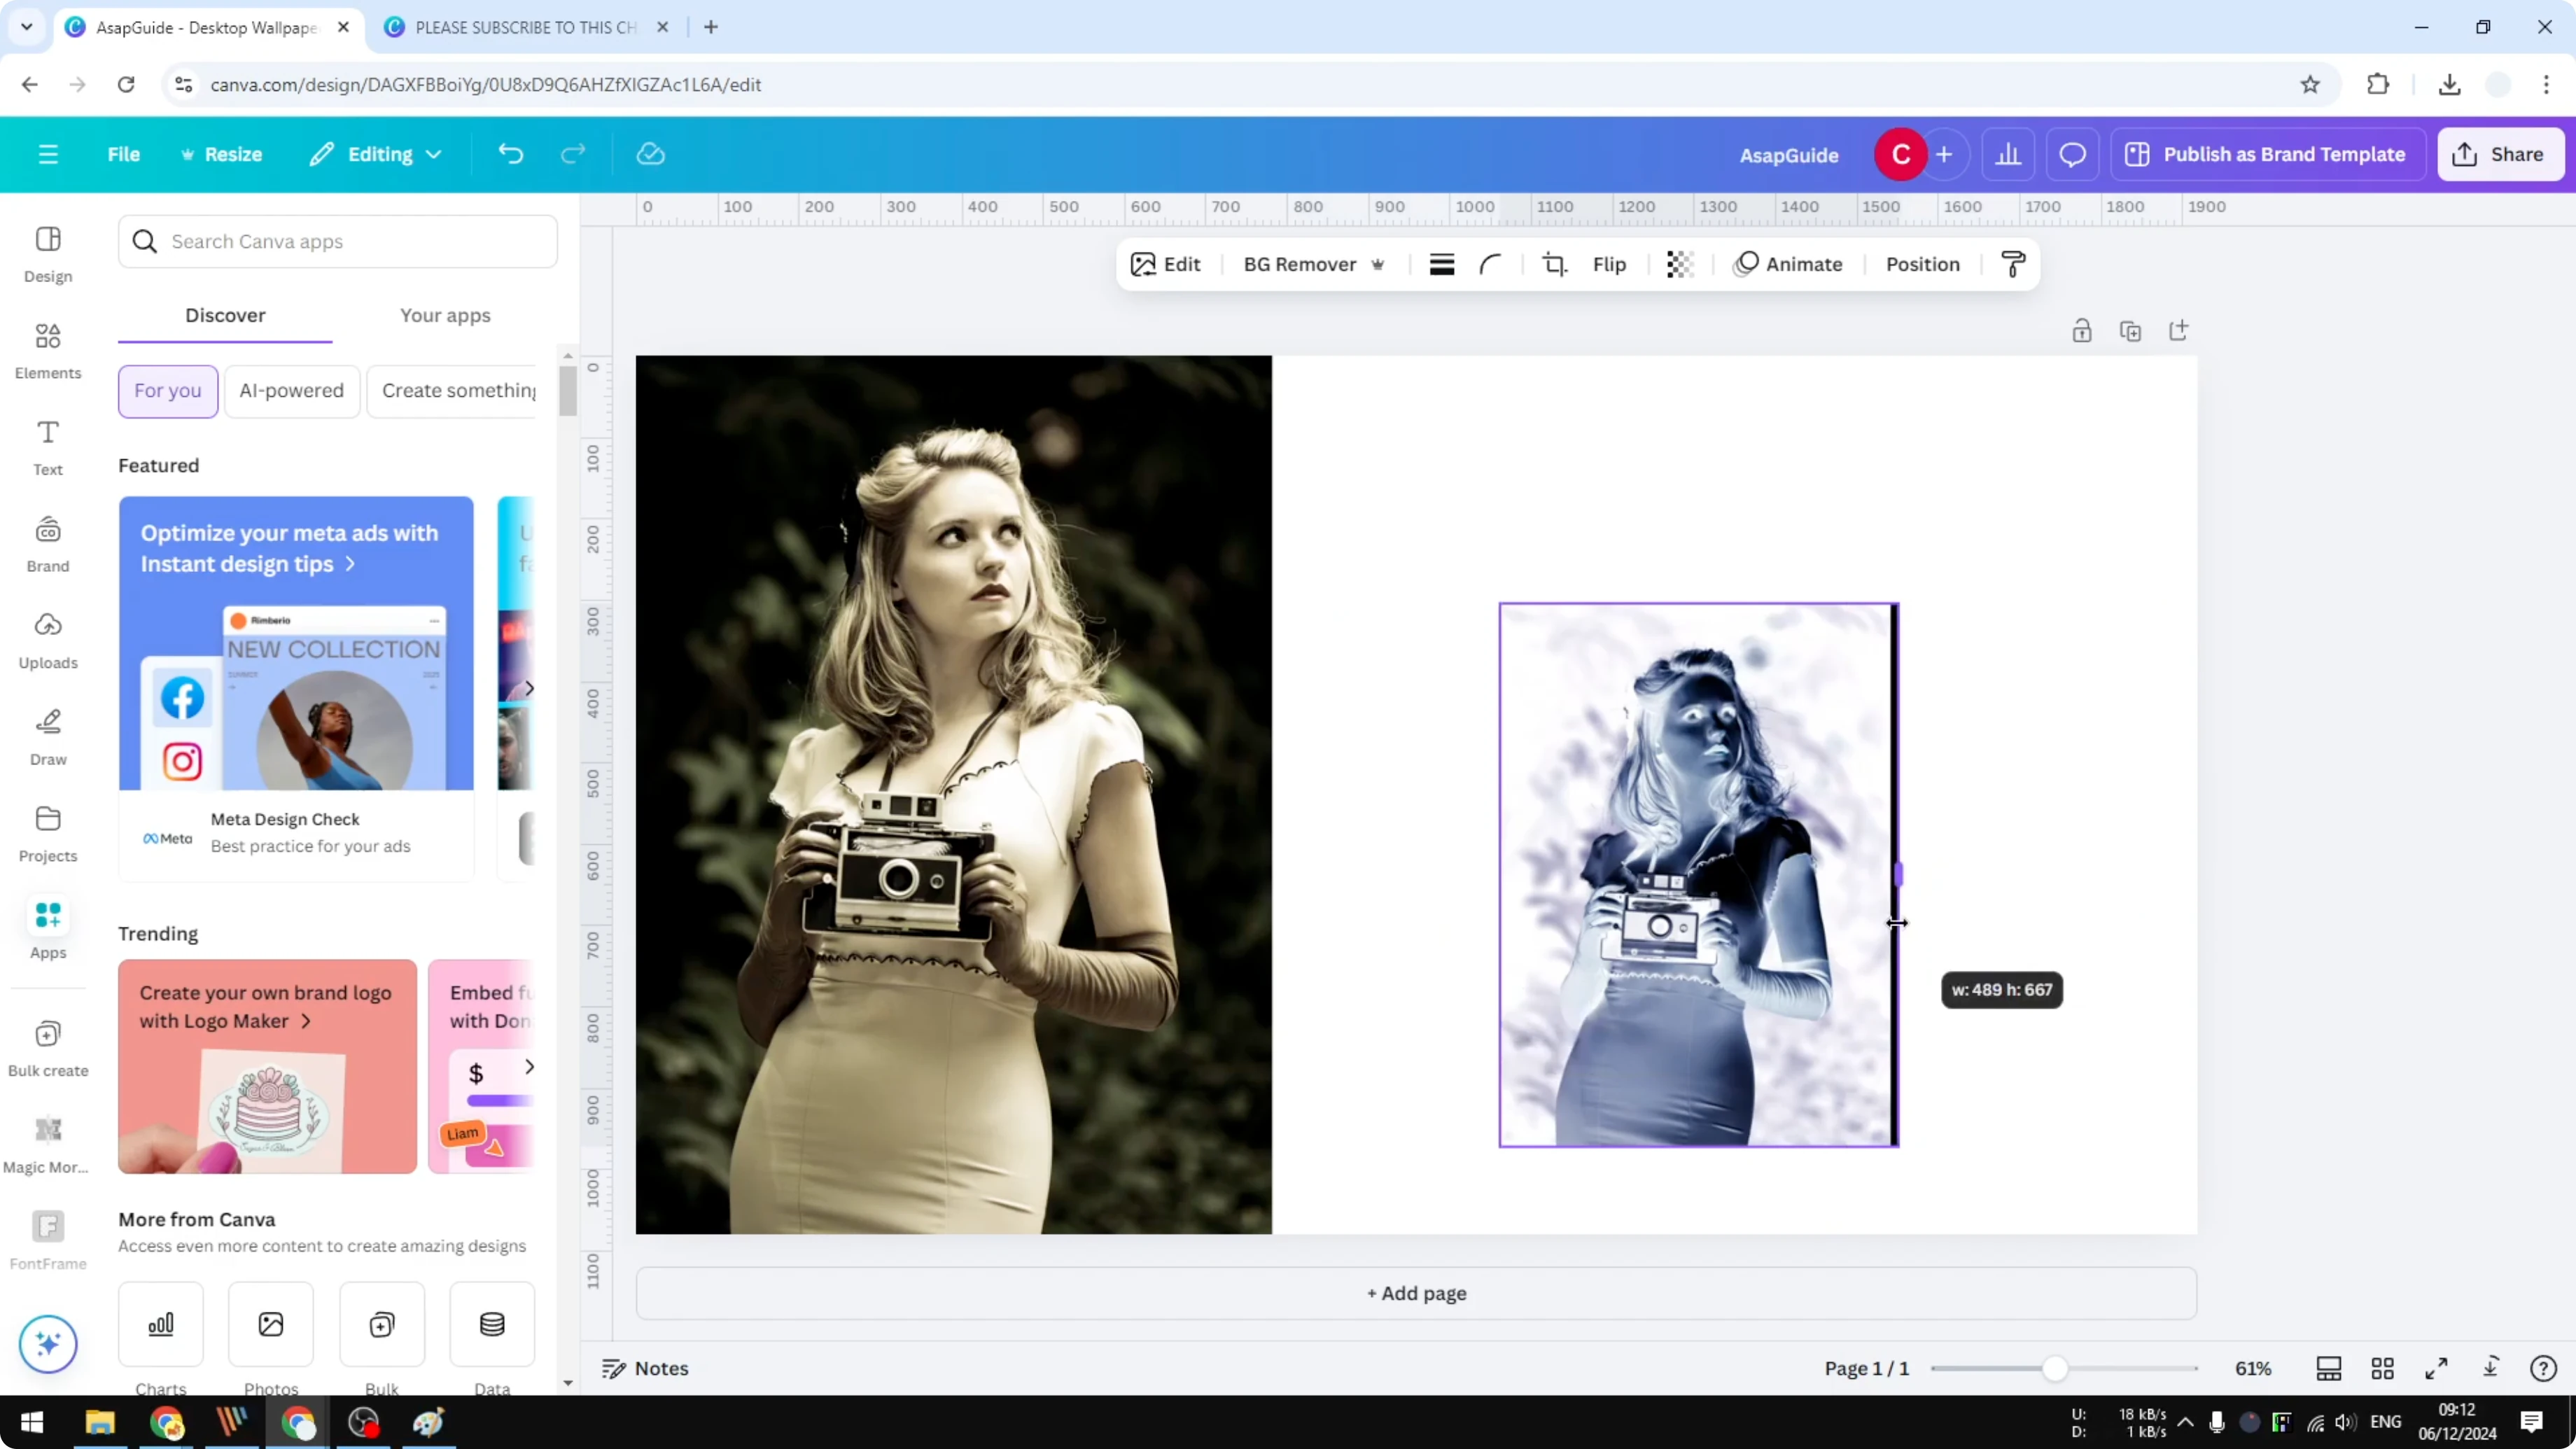This screenshot has width=2576, height=1449.
Task: Toggle the Notes panel
Action: [645, 1368]
